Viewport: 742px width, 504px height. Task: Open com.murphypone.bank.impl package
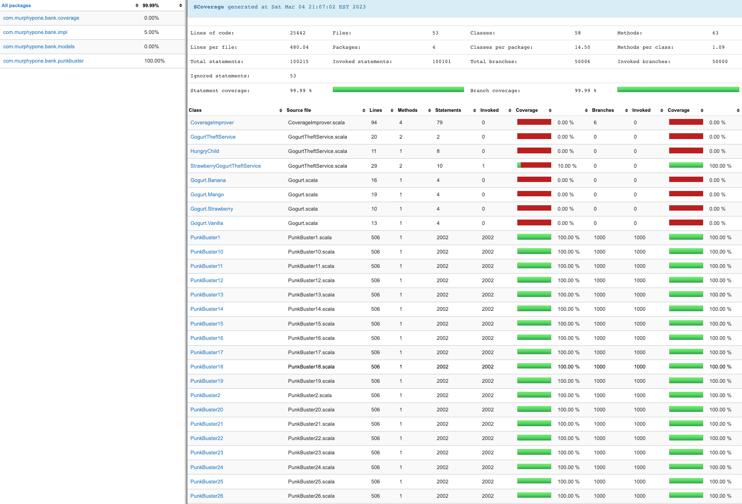(x=35, y=32)
